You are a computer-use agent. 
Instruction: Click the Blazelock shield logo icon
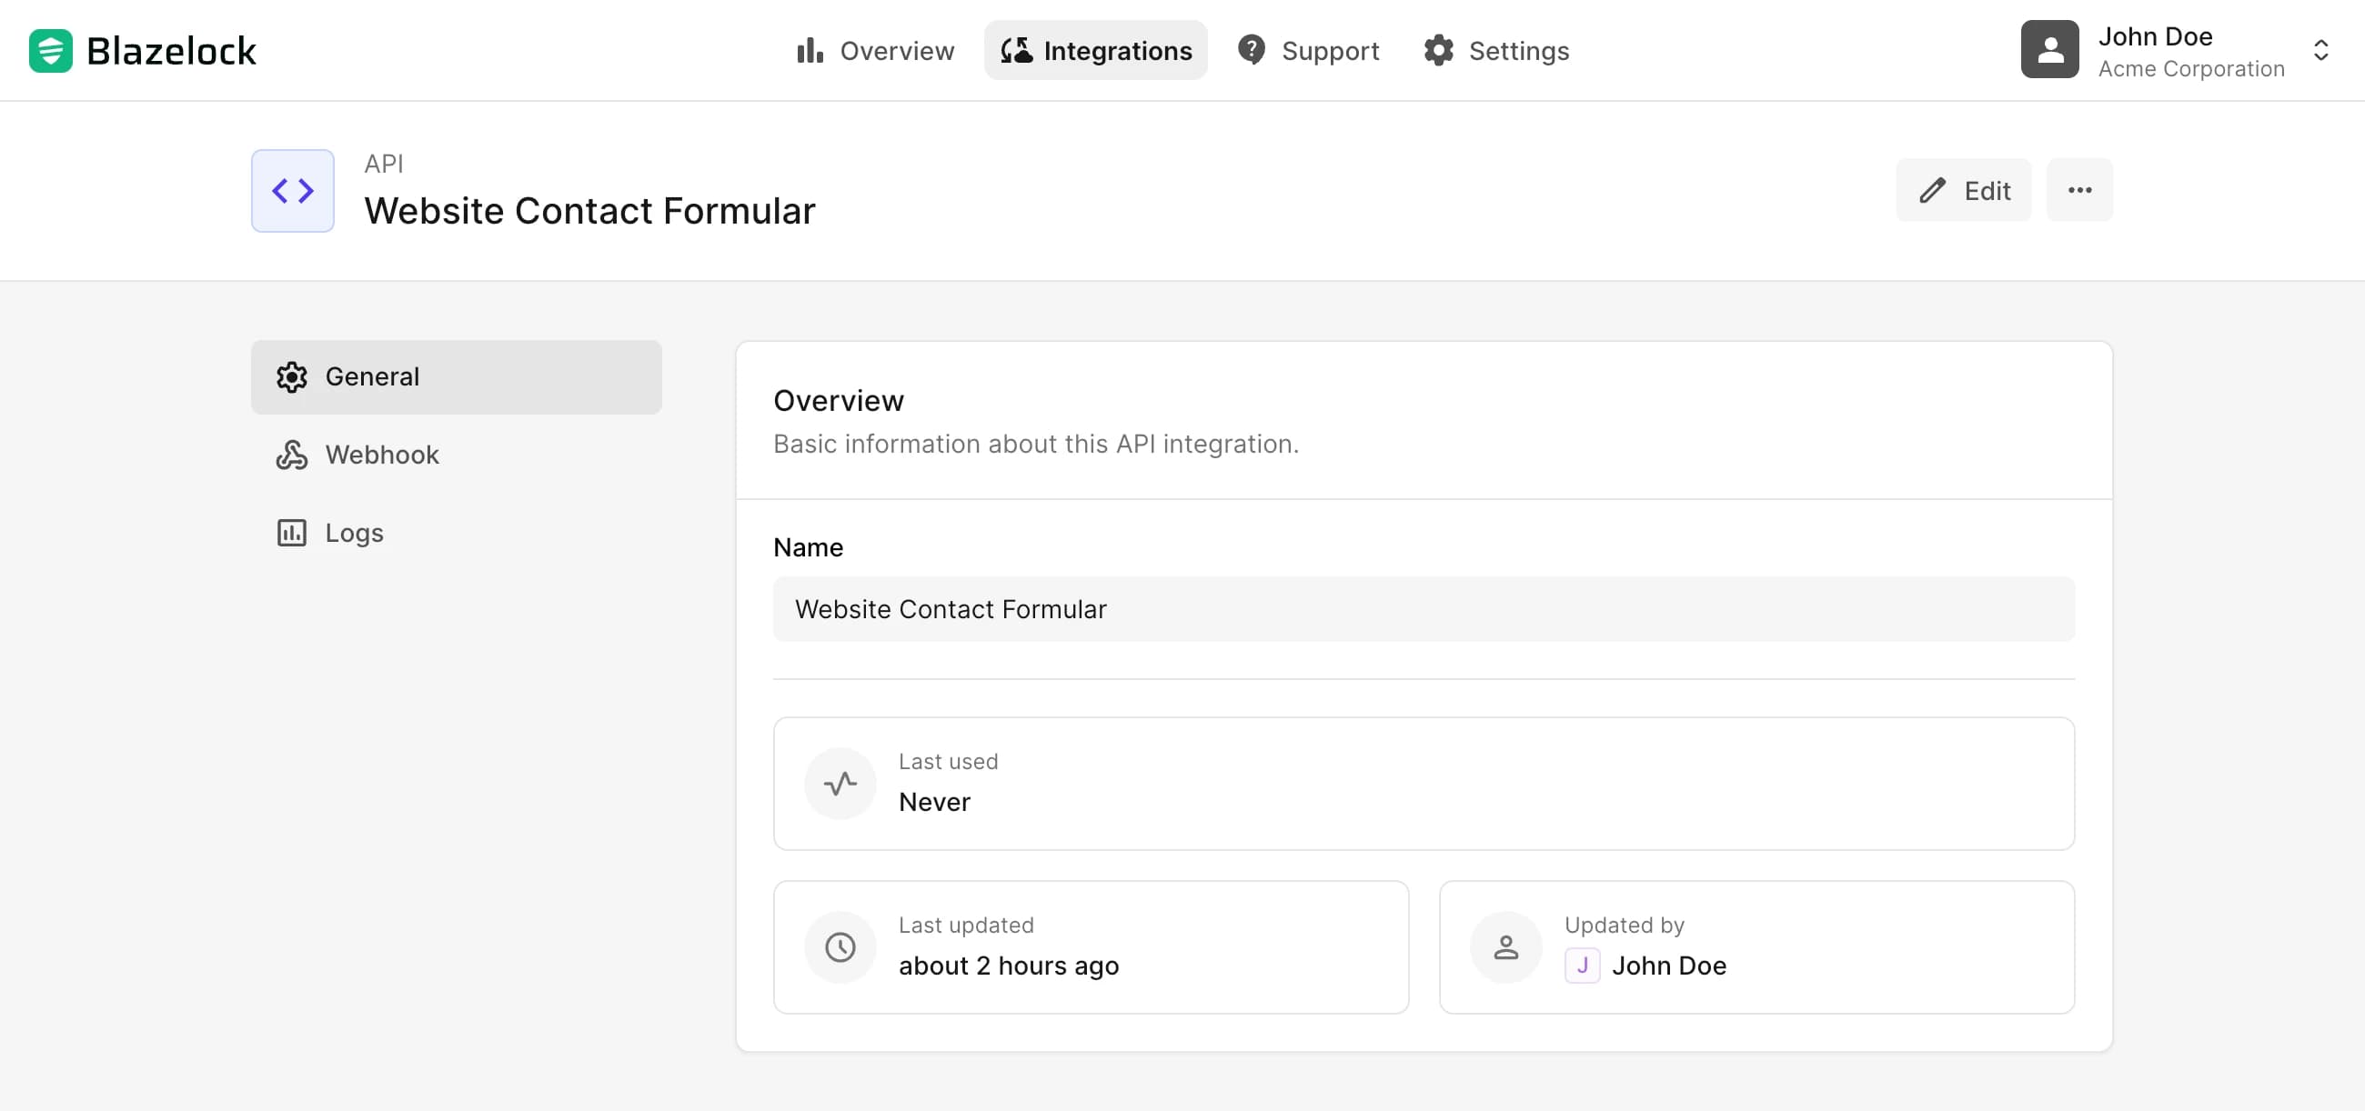pyautogui.click(x=51, y=50)
